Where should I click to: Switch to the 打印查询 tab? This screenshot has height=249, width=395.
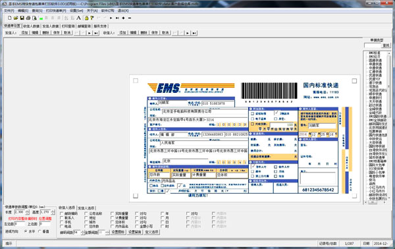coord(68,26)
